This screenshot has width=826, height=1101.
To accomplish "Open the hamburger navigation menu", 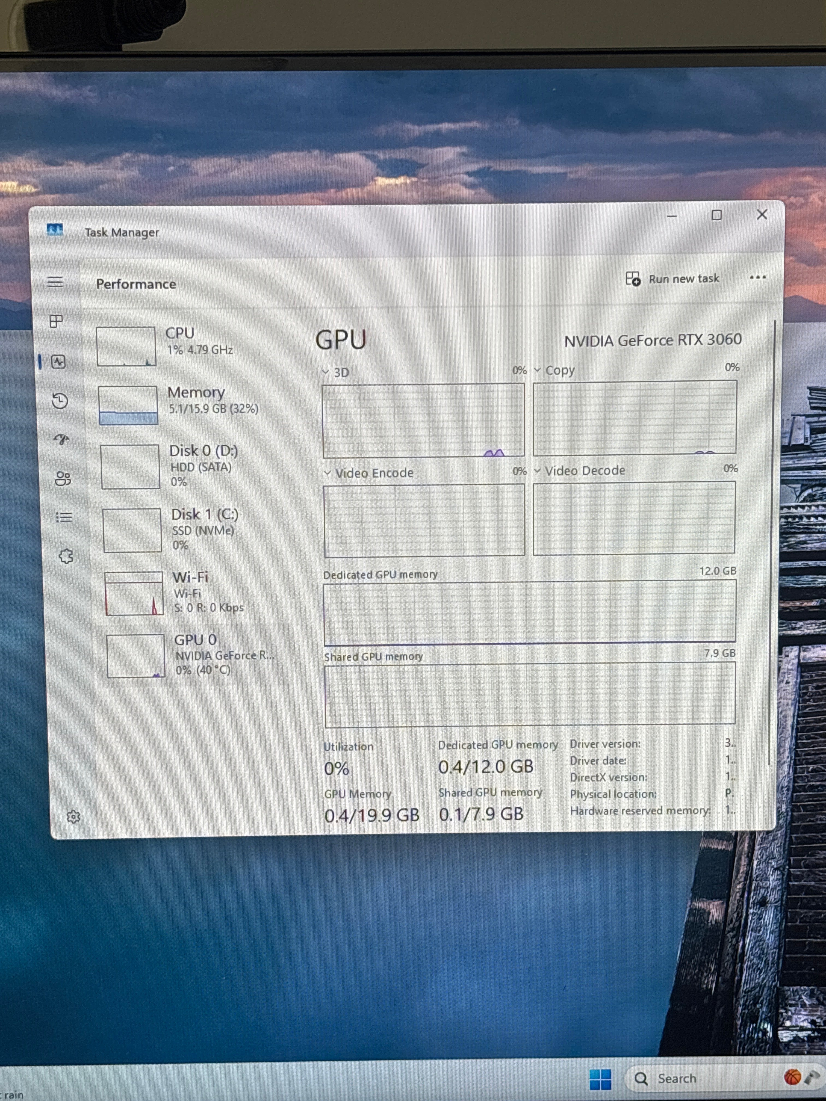I will point(55,282).
